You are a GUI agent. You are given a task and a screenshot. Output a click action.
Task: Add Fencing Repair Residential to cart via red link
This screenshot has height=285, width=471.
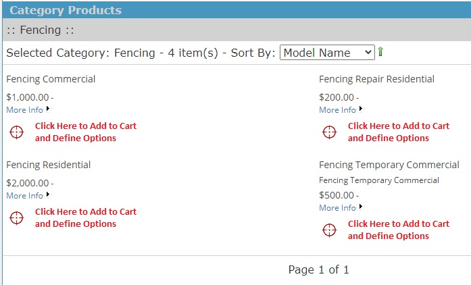click(399, 132)
